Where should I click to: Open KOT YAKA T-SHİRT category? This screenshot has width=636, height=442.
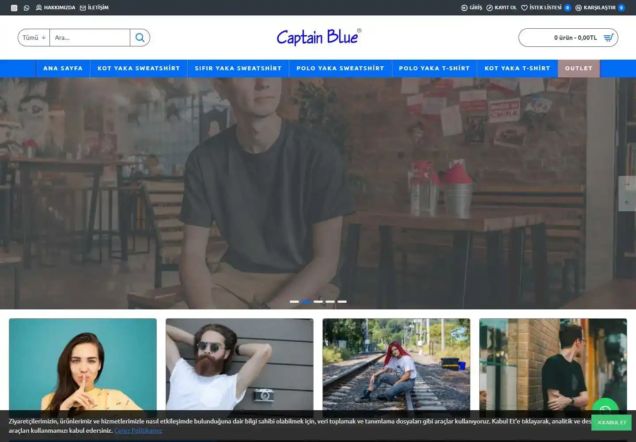point(518,69)
